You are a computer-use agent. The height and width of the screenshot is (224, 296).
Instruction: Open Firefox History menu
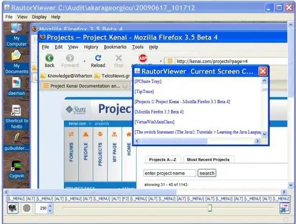pos(91,47)
